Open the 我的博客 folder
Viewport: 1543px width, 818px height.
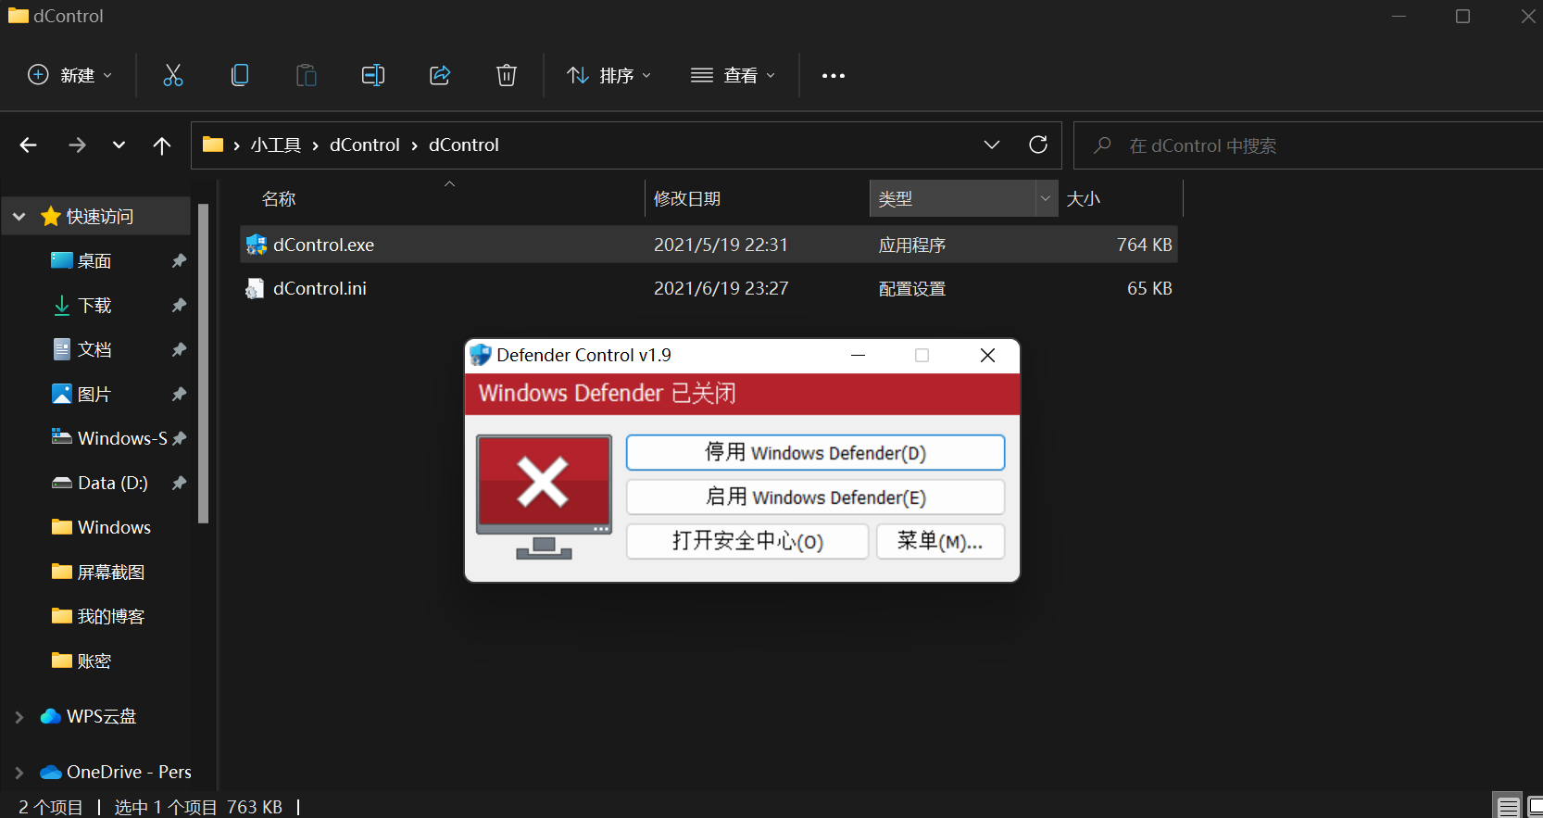(x=111, y=617)
